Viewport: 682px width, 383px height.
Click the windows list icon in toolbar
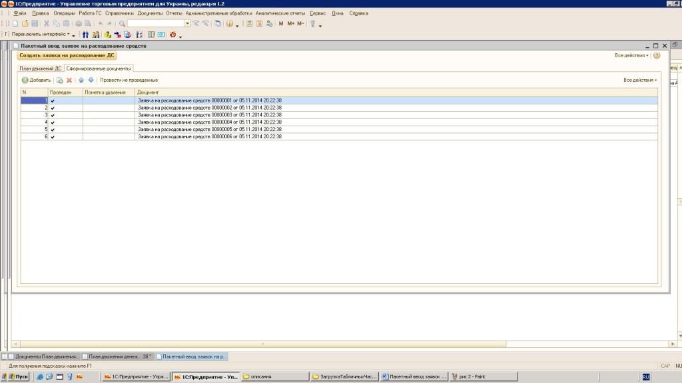(x=218, y=23)
